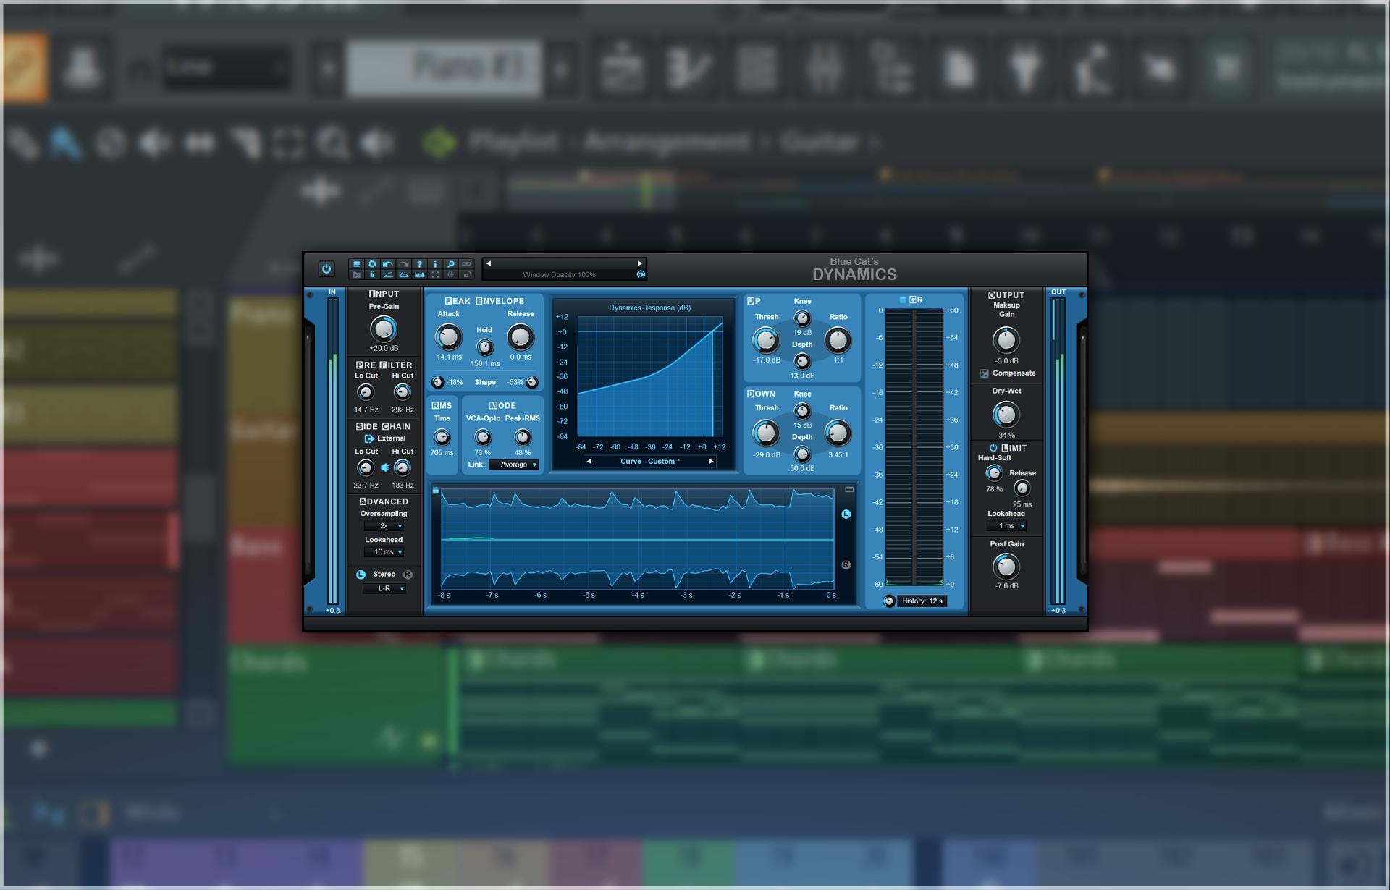Click the Down Ratio knob
The height and width of the screenshot is (890, 1390).
tap(838, 433)
